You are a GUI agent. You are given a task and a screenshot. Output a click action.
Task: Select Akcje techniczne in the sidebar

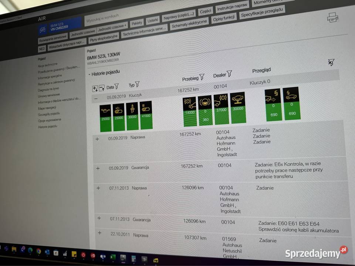(48, 65)
